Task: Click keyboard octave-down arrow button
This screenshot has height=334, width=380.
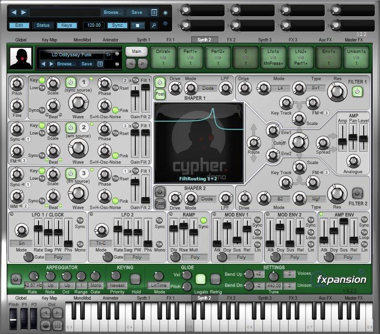Action: 46,313
